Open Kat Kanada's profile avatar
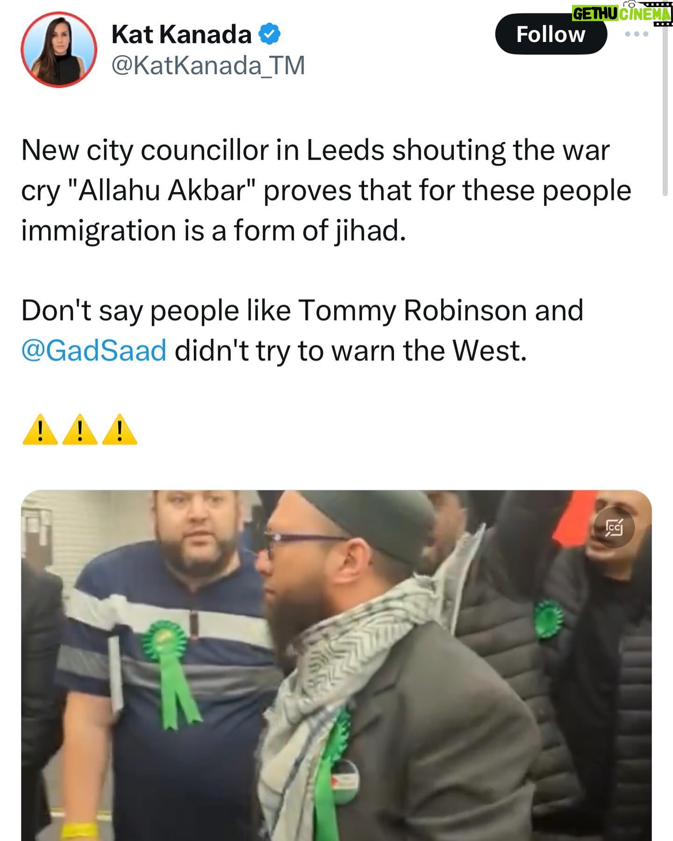This screenshot has width=673, height=841. click(59, 50)
